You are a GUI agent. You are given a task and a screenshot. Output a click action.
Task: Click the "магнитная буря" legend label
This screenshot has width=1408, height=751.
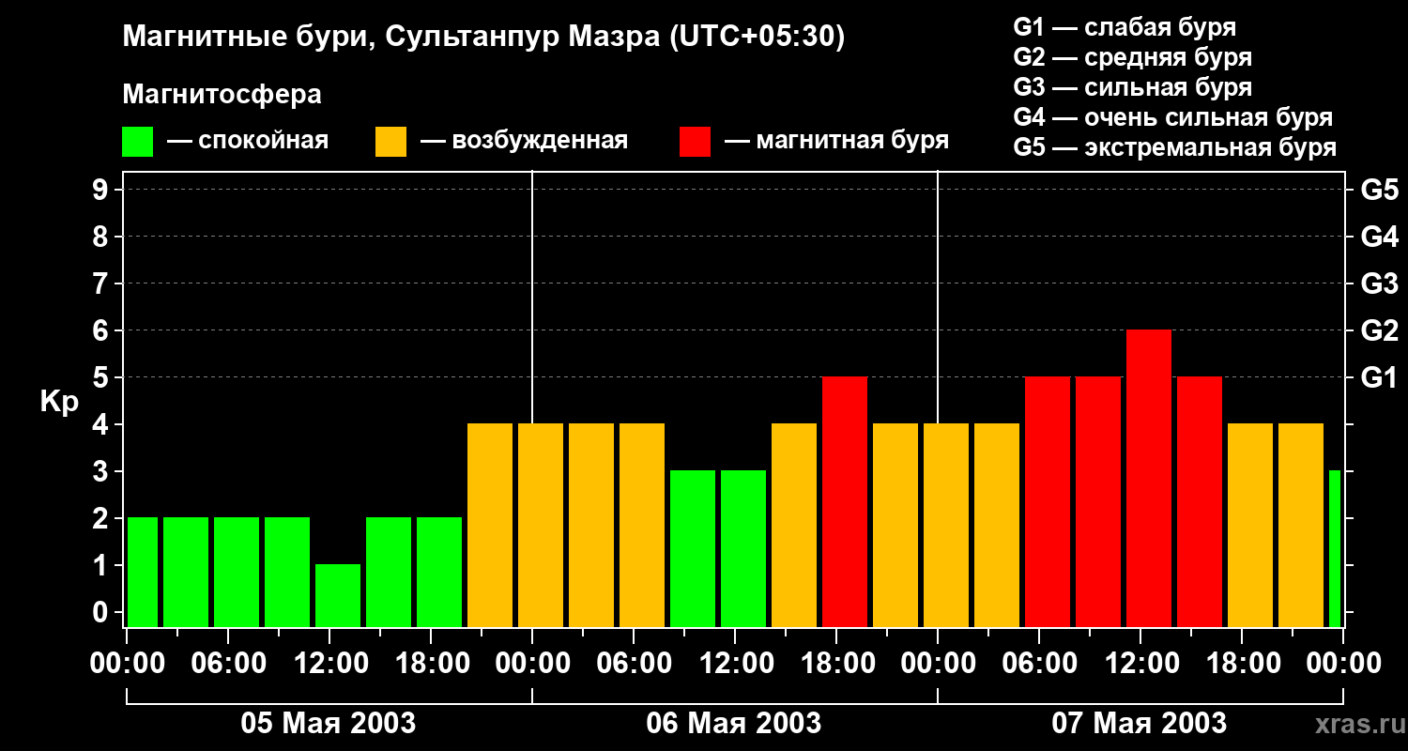click(x=852, y=141)
